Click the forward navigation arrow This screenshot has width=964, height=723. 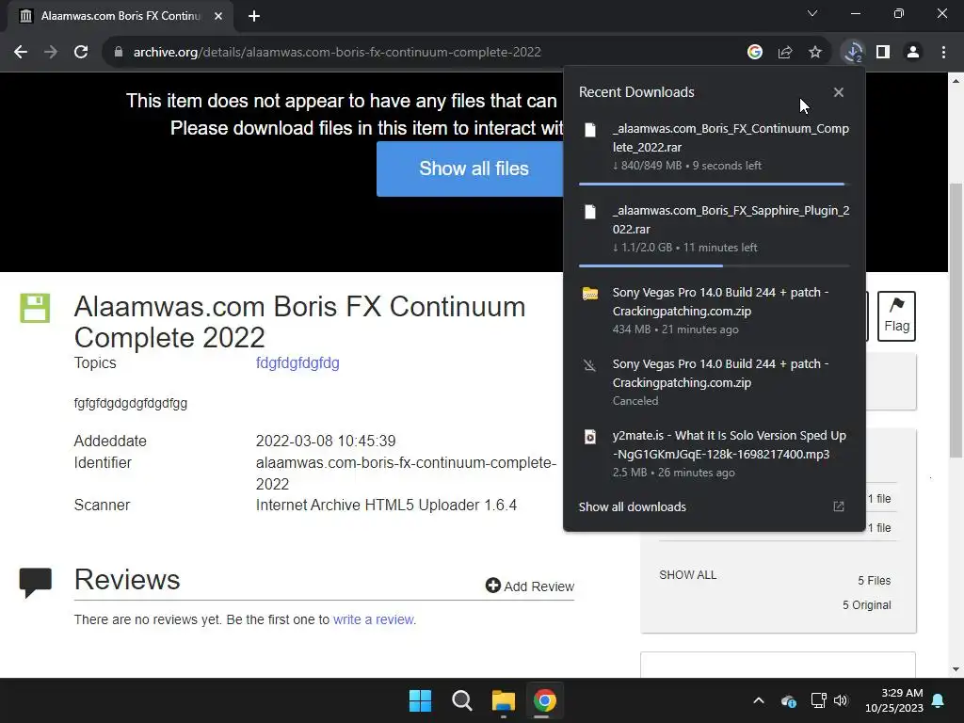[51, 53]
